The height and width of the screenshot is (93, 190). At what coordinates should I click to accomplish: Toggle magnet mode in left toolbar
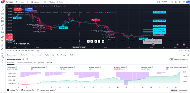(x=2, y=45)
